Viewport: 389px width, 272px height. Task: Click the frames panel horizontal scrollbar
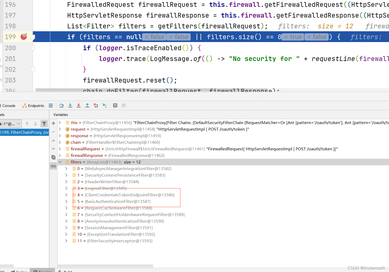pos(7,266)
